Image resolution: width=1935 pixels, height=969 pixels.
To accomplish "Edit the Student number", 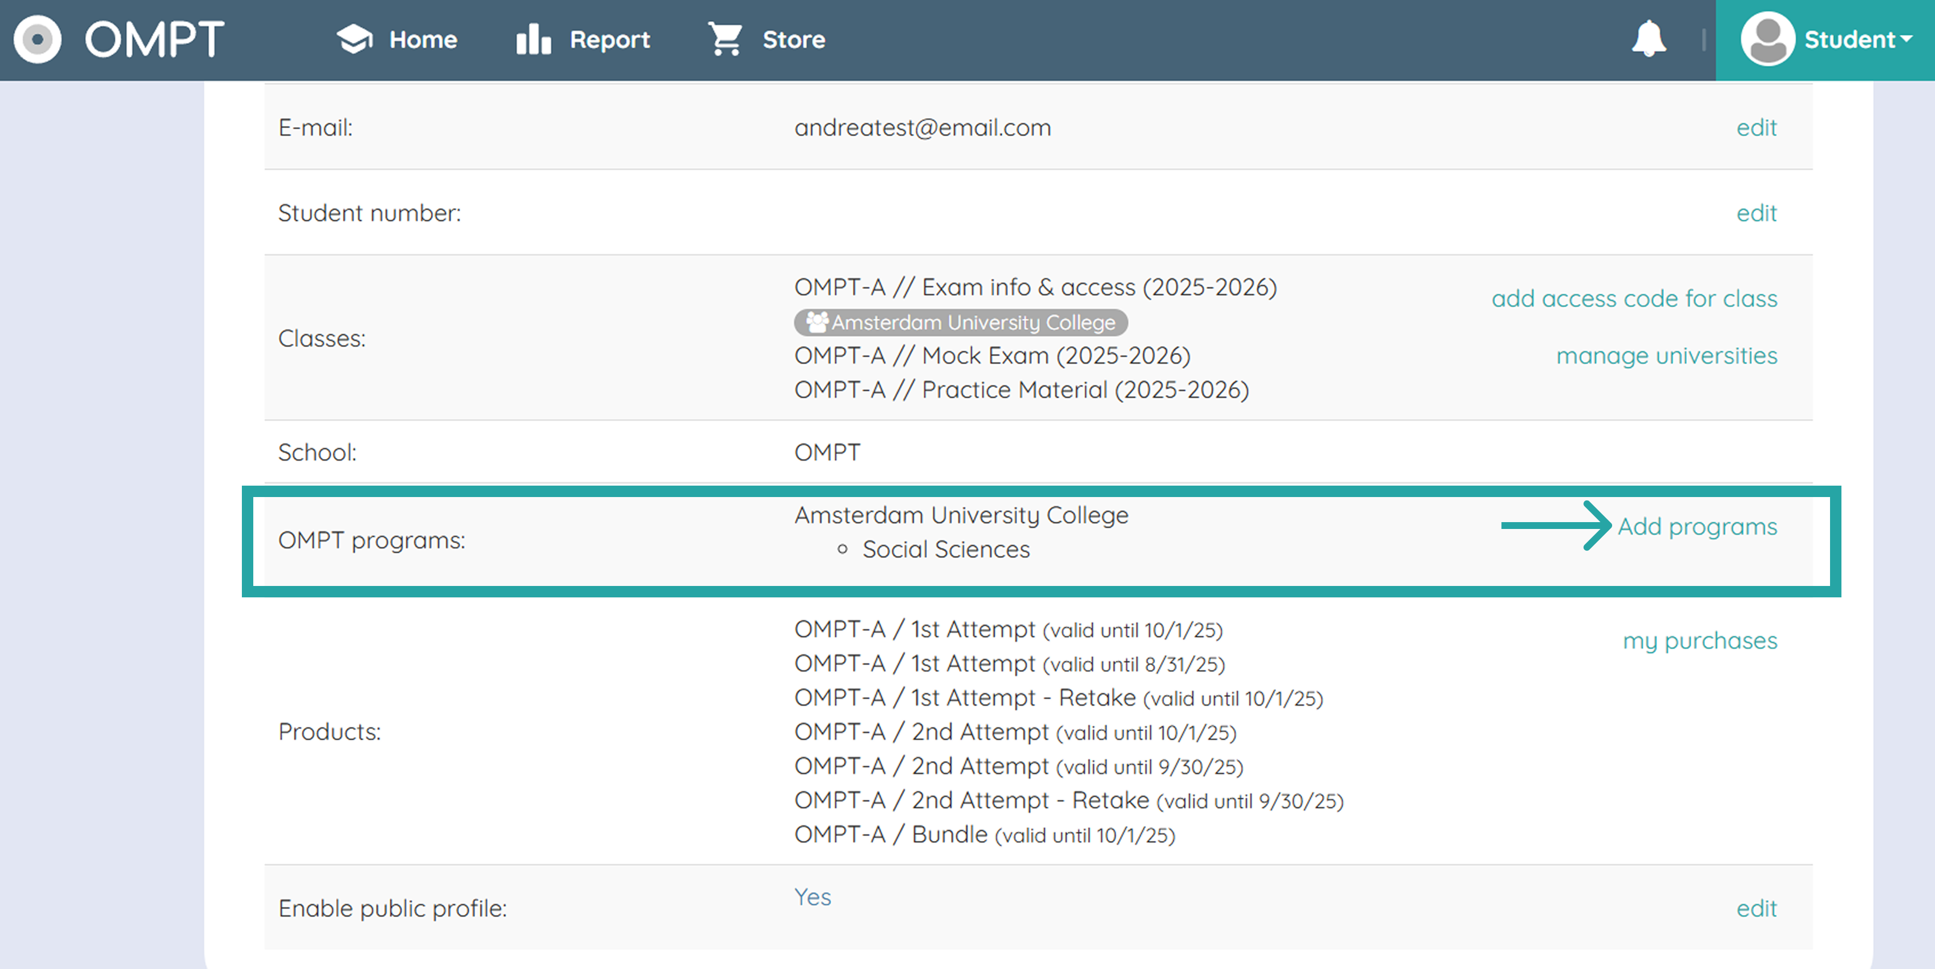I will 1756,213.
